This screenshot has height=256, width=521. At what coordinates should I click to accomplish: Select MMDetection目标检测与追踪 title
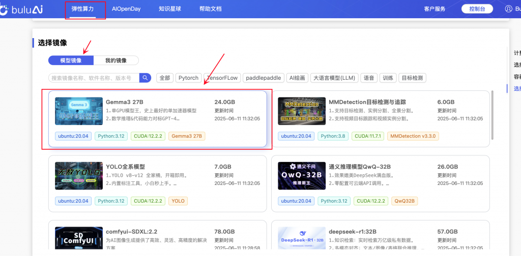coord(367,102)
